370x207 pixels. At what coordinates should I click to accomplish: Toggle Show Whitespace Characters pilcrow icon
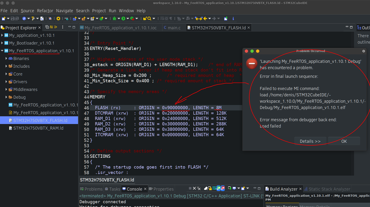click(x=171, y=19)
